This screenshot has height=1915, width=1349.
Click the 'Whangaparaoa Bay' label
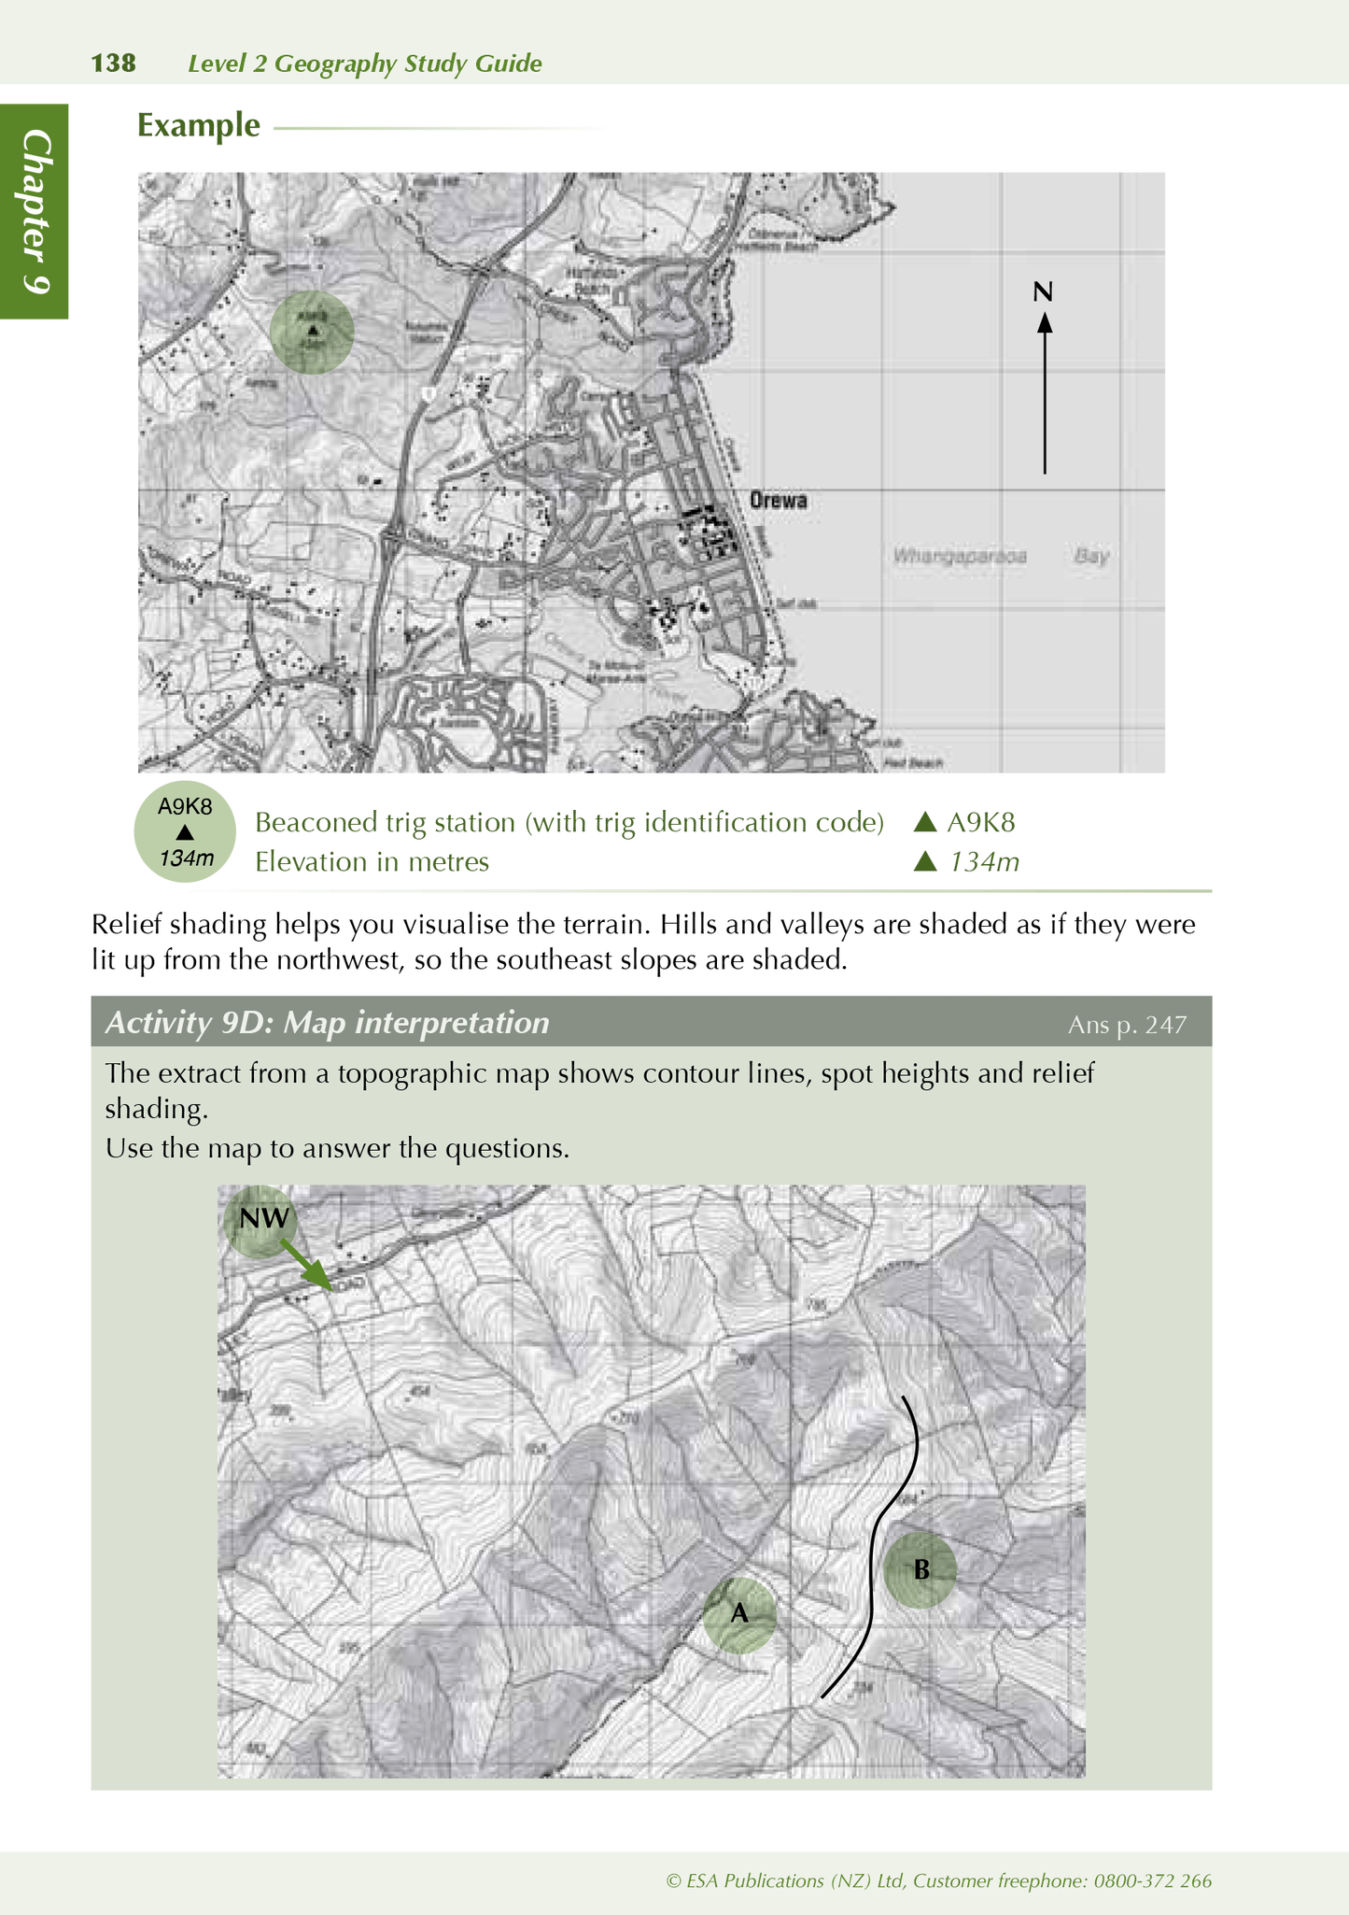[x=1000, y=557]
